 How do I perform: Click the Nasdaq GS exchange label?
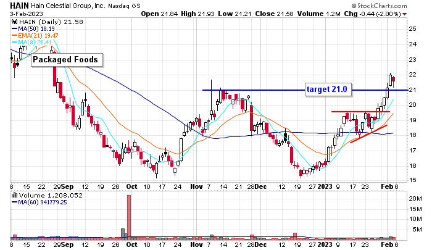124,6
